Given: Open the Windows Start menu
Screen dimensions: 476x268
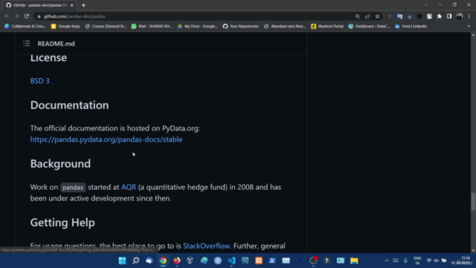Looking at the screenshot, I should [122, 261].
